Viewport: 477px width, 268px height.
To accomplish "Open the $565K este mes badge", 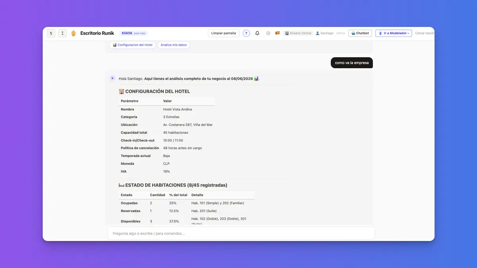I will pos(134,33).
